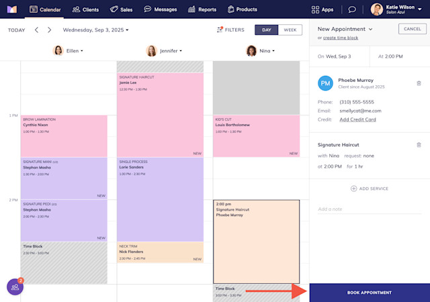
Task: Go to Sales section
Action: (x=121, y=9)
